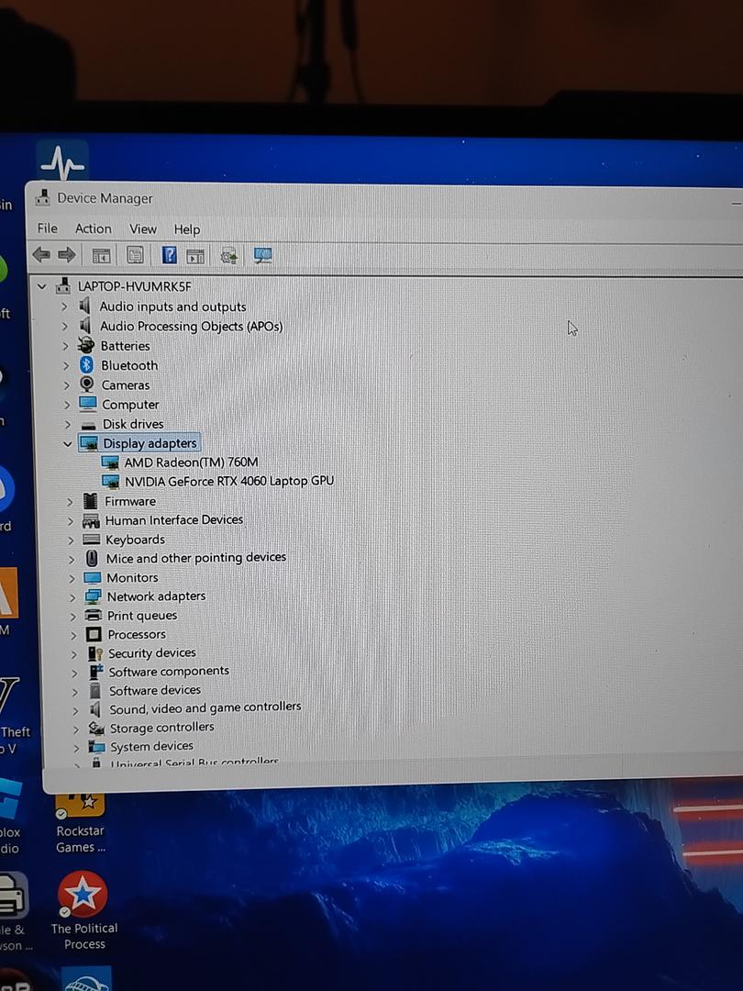Image resolution: width=743 pixels, height=991 pixels.
Task: Select the Network adapters label
Action: (x=156, y=596)
